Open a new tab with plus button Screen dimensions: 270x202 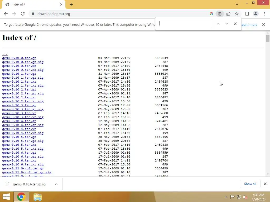pyautogui.click(x=71, y=5)
